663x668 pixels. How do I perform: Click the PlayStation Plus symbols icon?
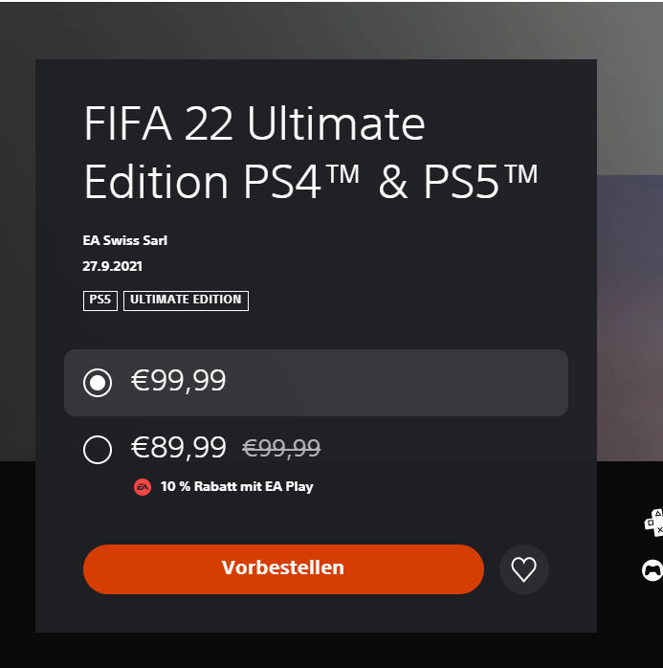pos(654,523)
